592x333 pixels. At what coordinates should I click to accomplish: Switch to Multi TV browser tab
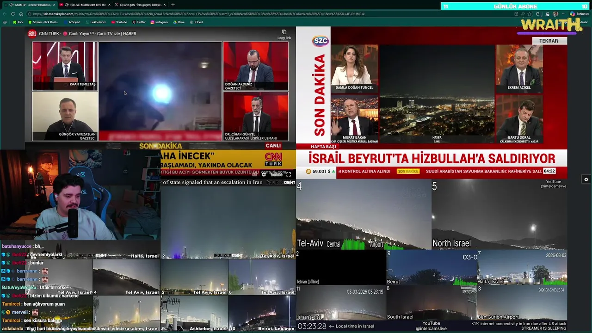(x=30, y=5)
